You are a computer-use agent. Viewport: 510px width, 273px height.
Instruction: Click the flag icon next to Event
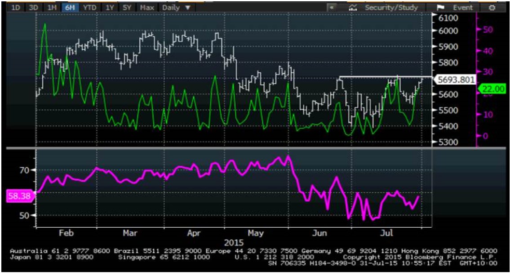click(x=440, y=8)
